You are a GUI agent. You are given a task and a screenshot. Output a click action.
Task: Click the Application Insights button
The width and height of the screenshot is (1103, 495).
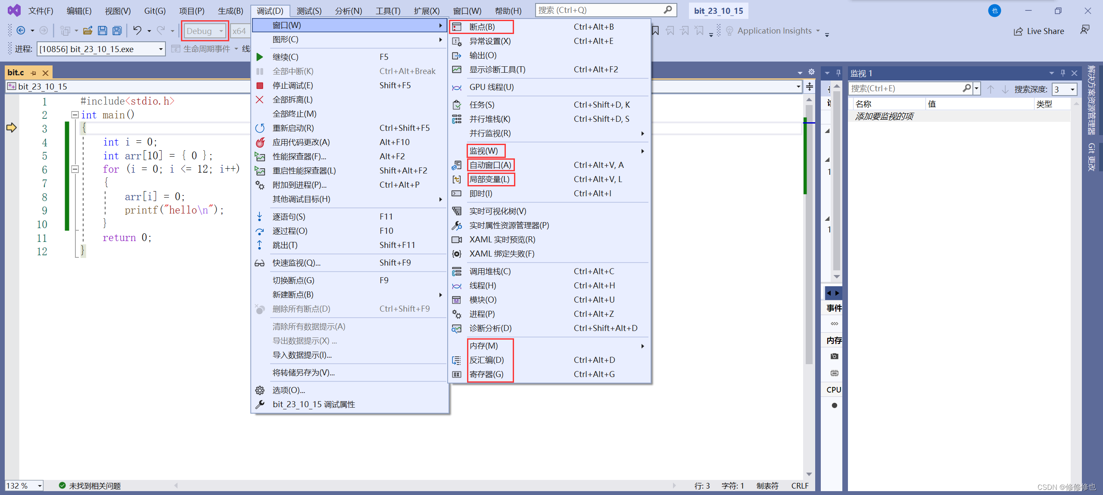pos(774,31)
